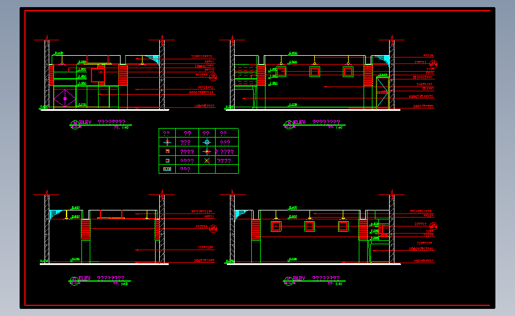
Task: Select the circled P elevation tag
Action: (288, 281)
